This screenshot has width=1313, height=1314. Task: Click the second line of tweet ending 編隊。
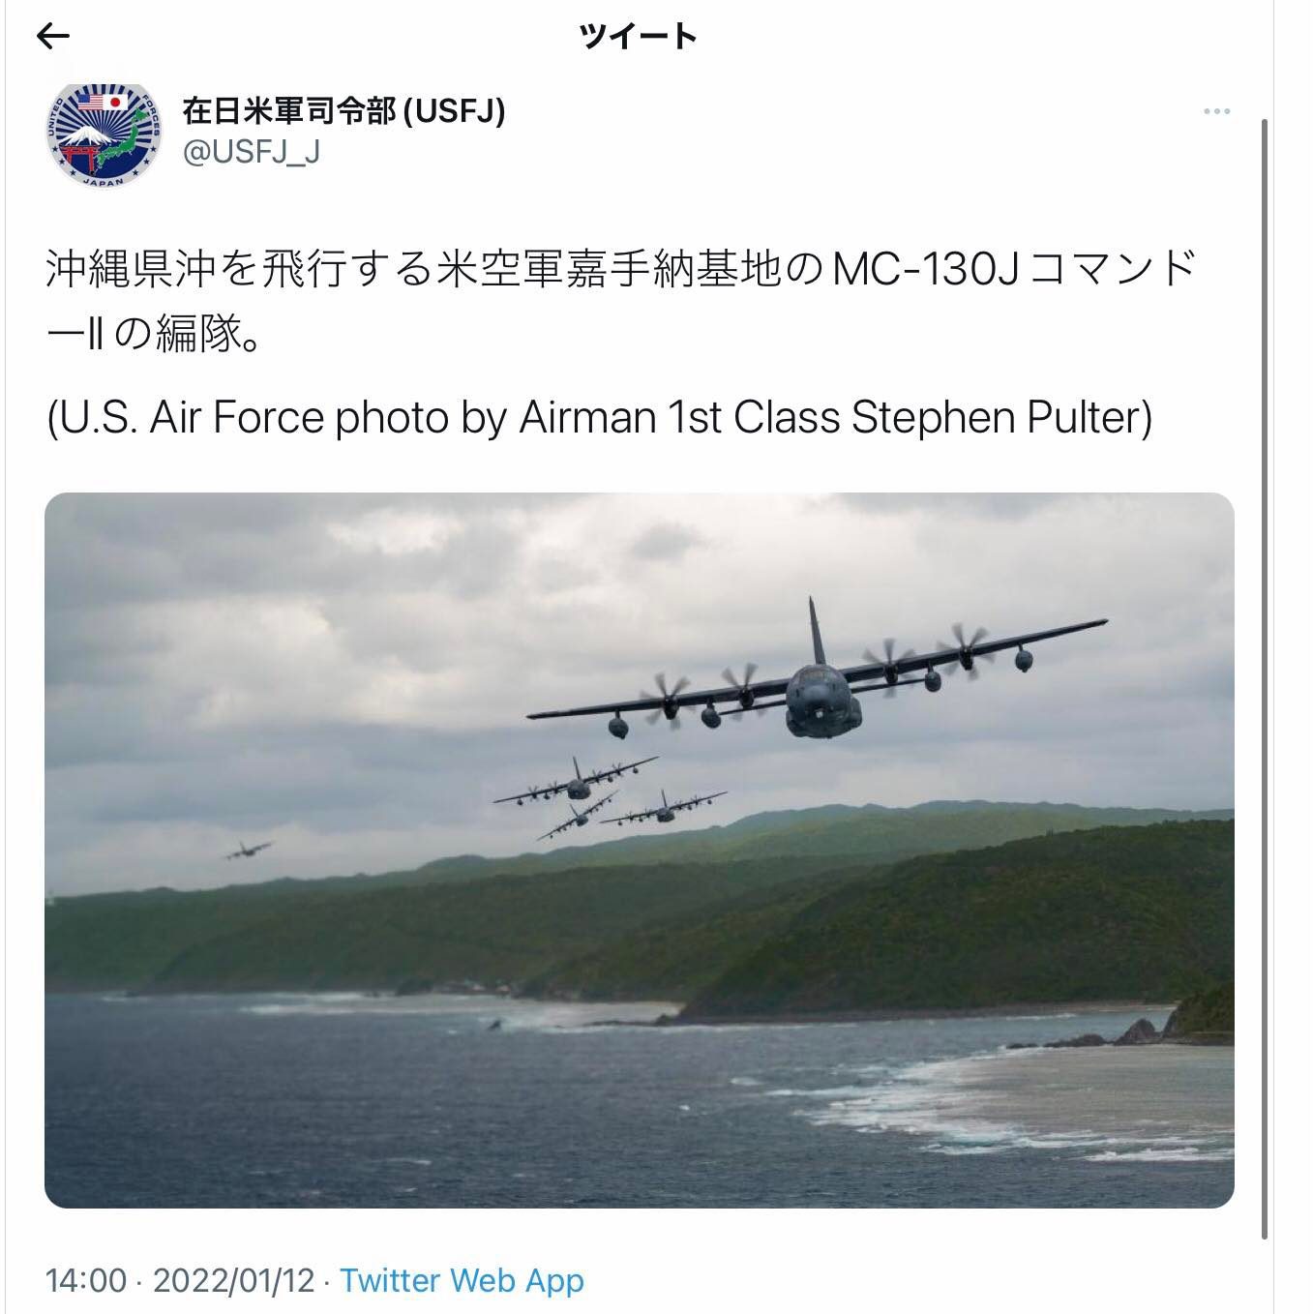[154, 335]
